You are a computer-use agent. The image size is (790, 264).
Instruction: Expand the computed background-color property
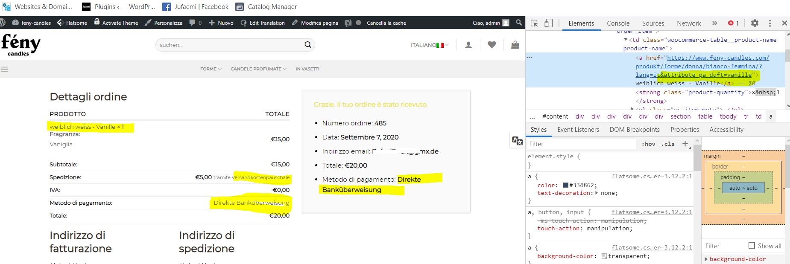click(x=706, y=259)
